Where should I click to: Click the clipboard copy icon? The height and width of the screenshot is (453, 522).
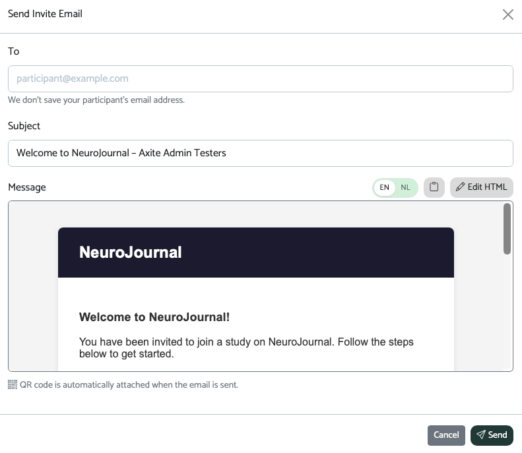(434, 187)
